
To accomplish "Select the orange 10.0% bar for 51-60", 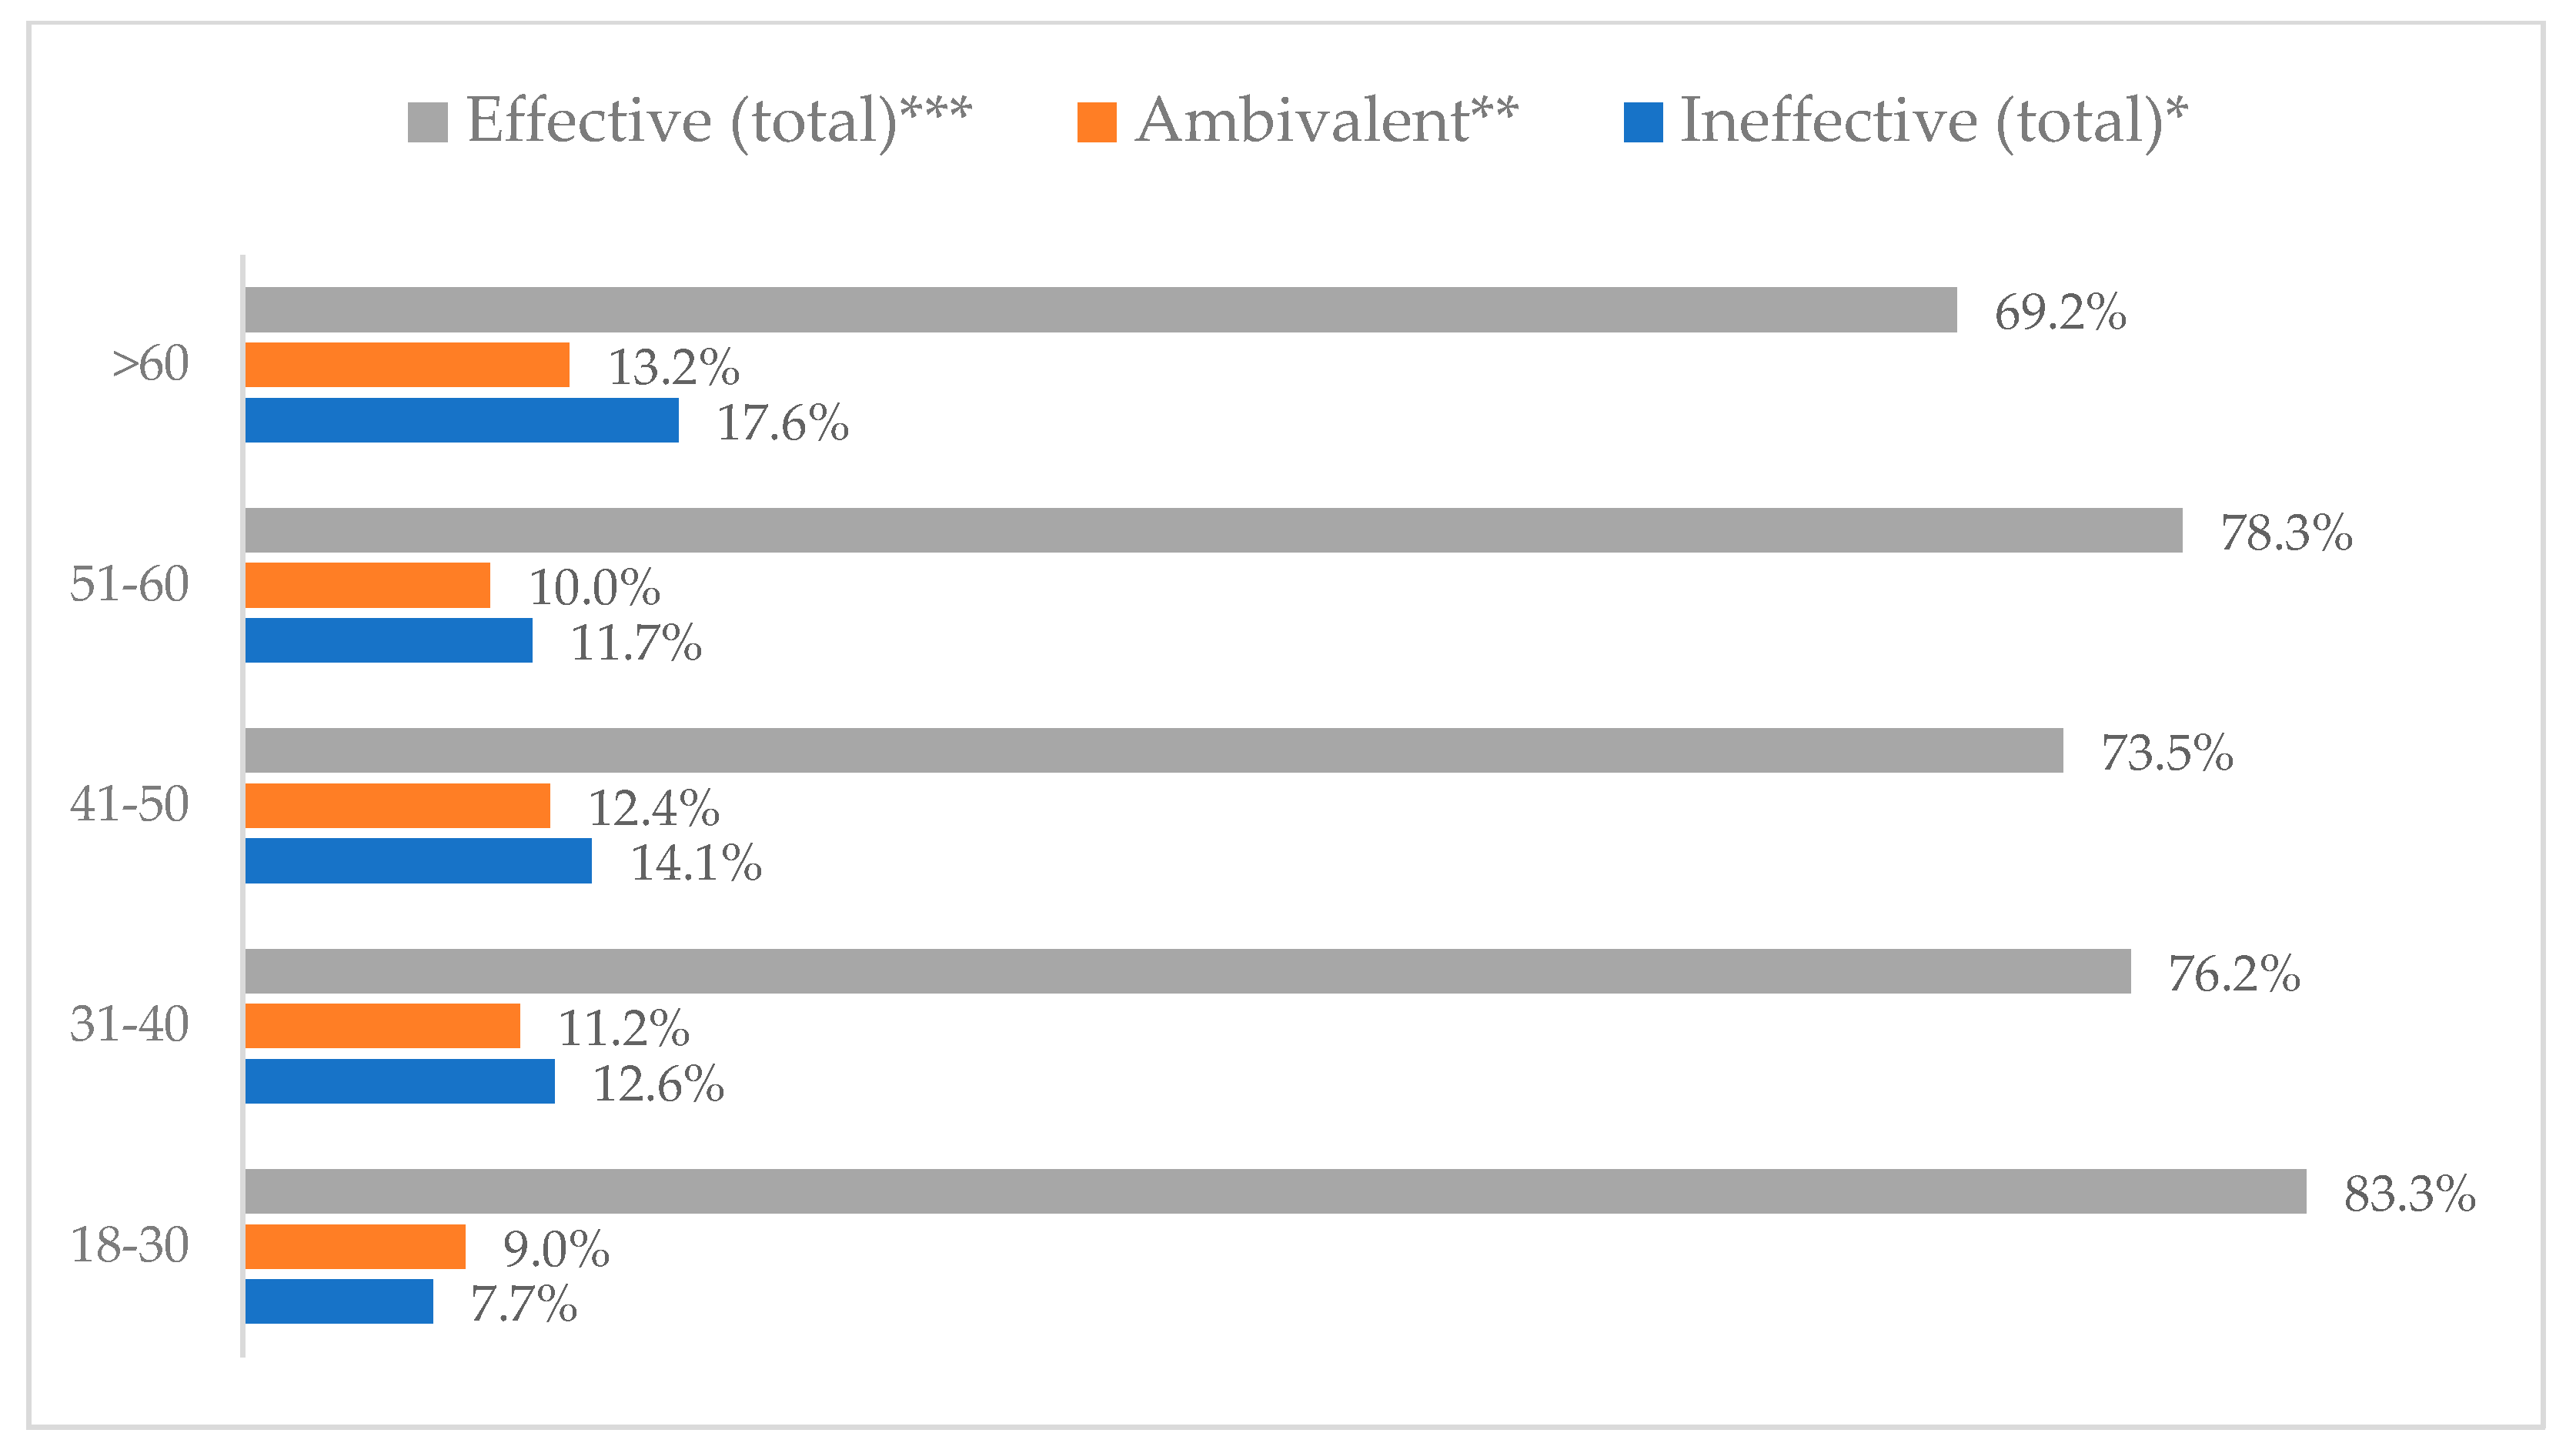I will [x=367, y=585].
